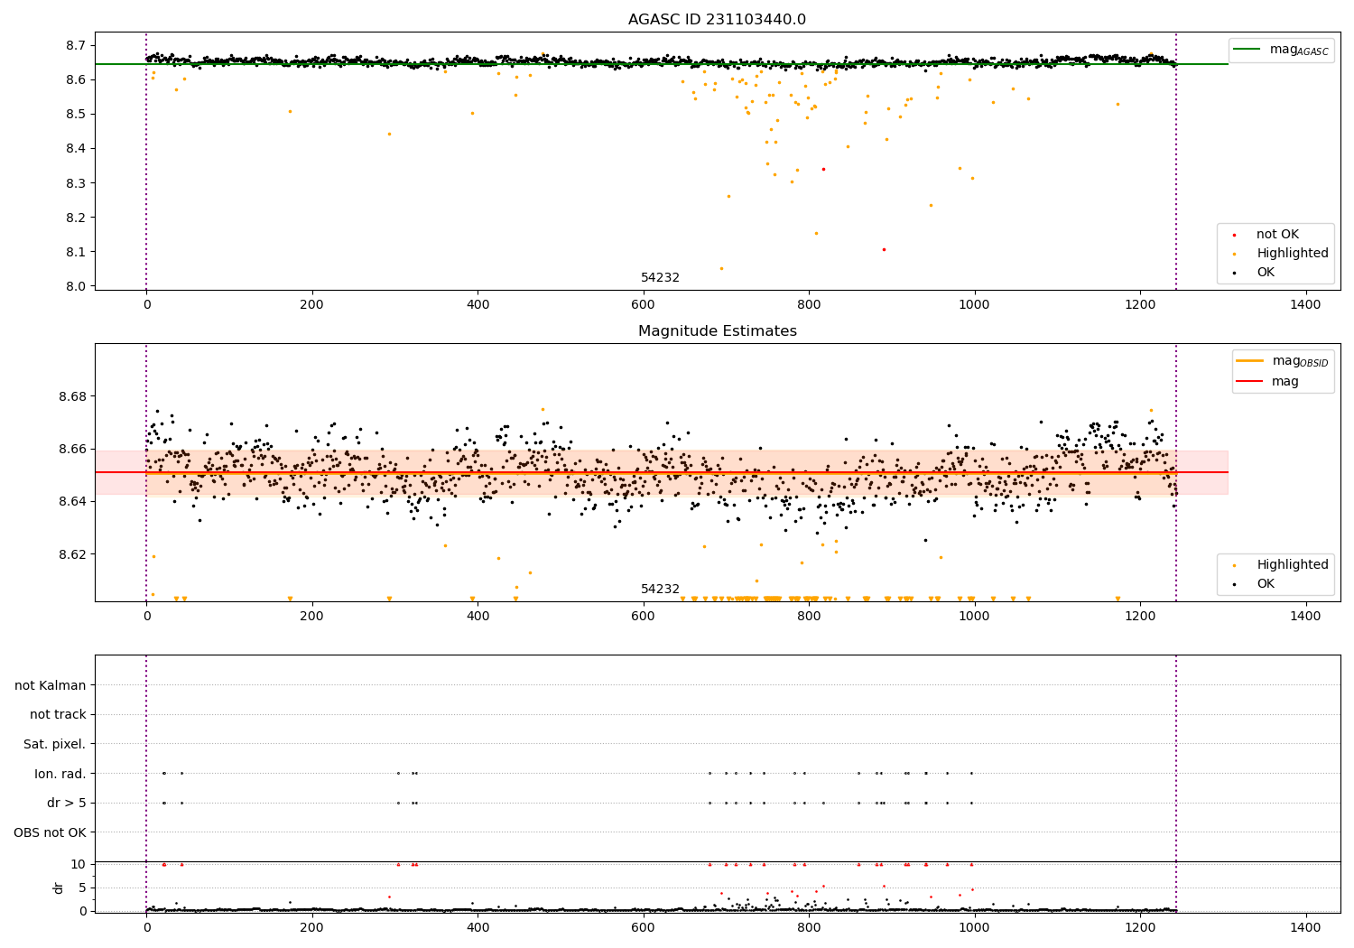Viewport: 1354px width, 948px height.
Task: Click the "not track" axis label
Action: click(x=58, y=714)
